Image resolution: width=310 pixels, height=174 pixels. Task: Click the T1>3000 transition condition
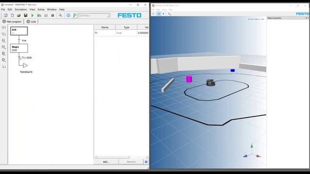point(27,58)
